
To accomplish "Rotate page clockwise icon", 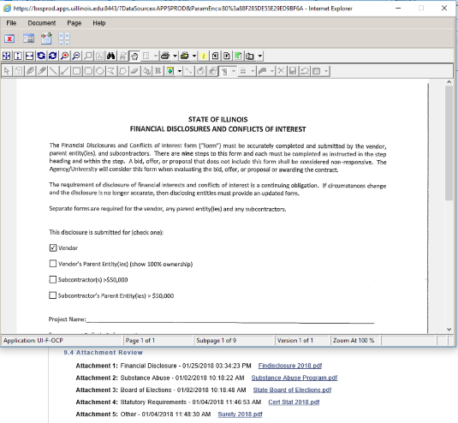I will coord(53,56).
